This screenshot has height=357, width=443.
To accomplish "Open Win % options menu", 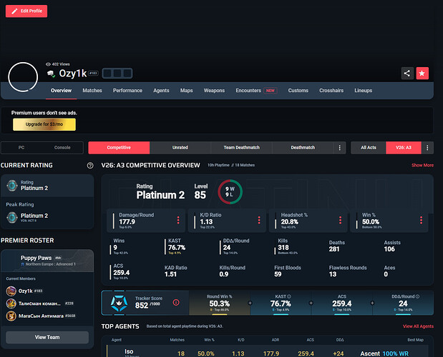I will click(421, 220).
